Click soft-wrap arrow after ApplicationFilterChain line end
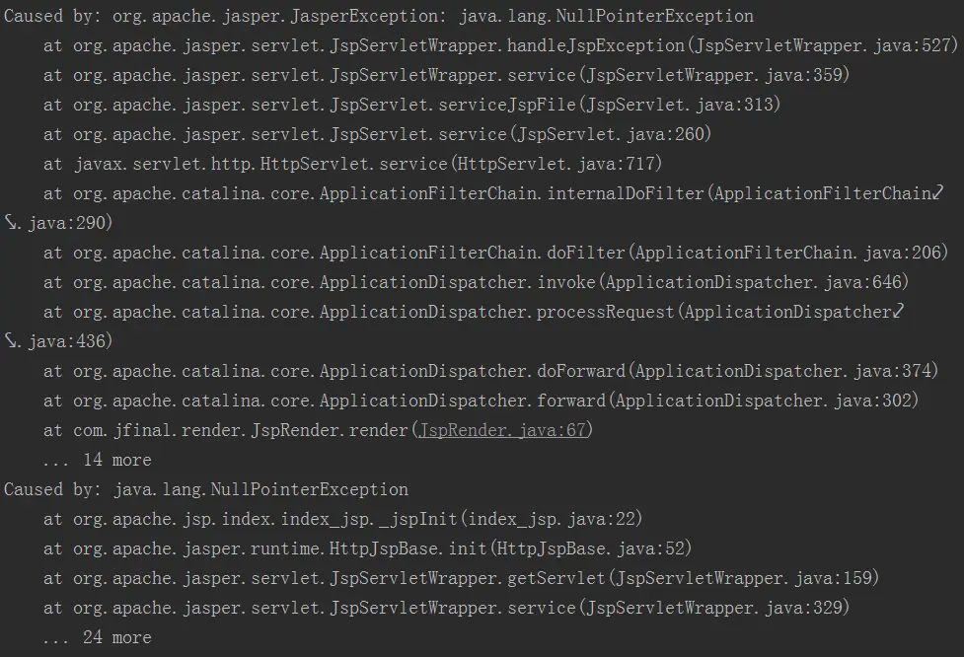Viewport: 964px width, 657px height. tap(937, 193)
